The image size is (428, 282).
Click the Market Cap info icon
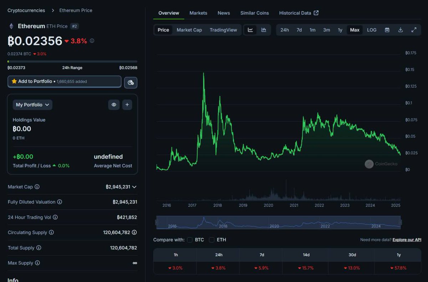[37, 187]
